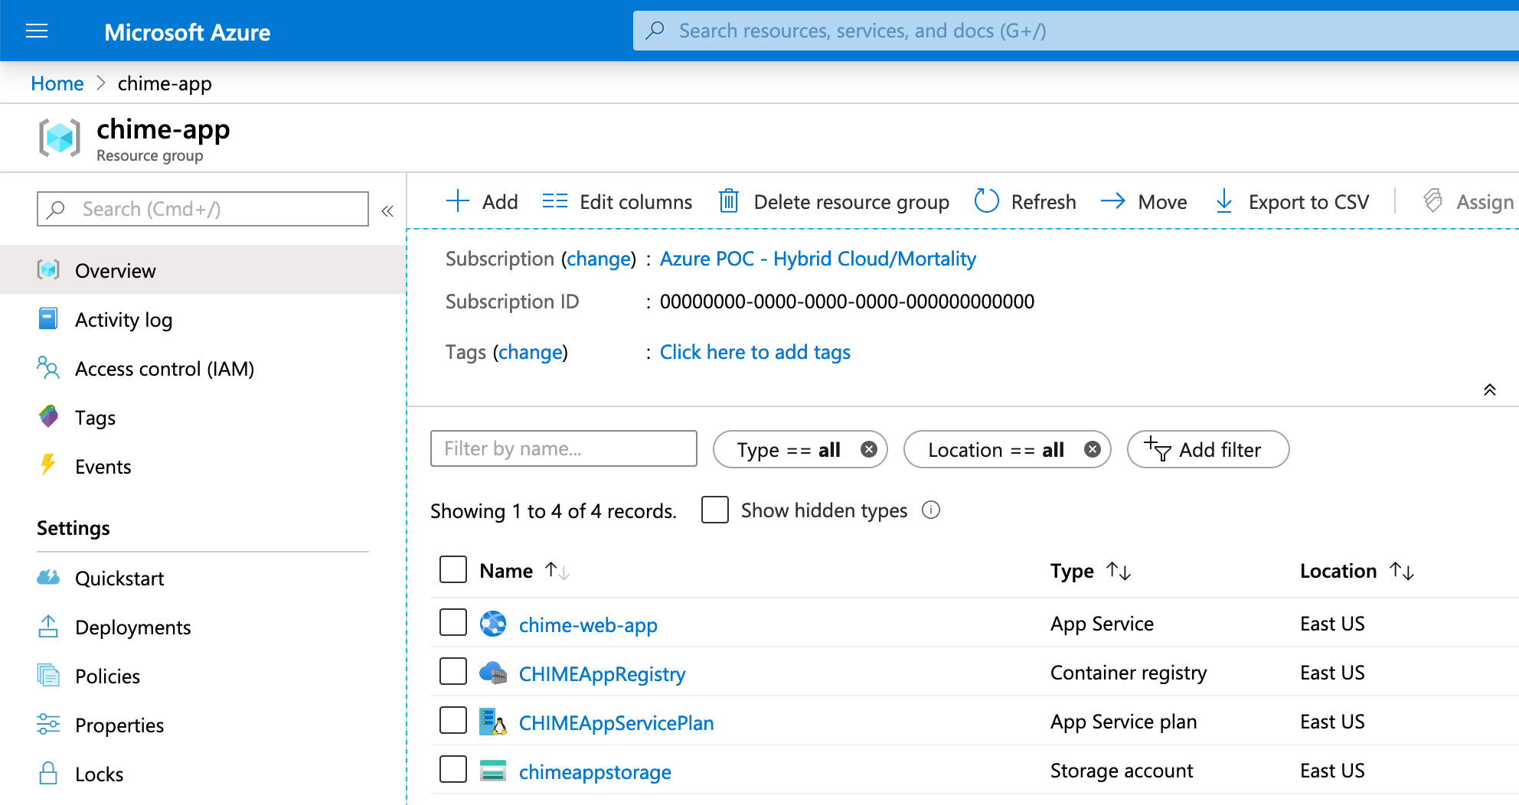The width and height of the screenshot is (1519, 805).
Task: Focus the Filter by name field
Action: click(563, 448)
